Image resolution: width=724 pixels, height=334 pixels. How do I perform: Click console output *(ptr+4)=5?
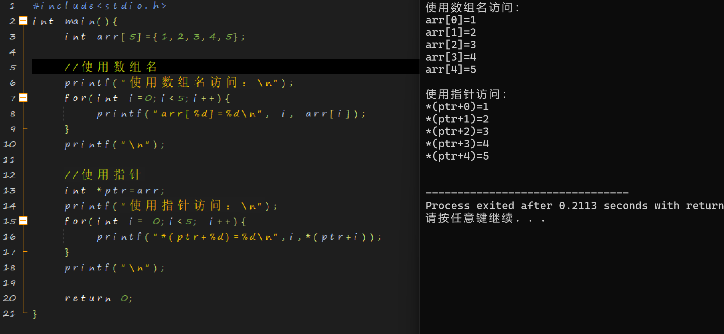pyautogui.click(x=457, y=156)
